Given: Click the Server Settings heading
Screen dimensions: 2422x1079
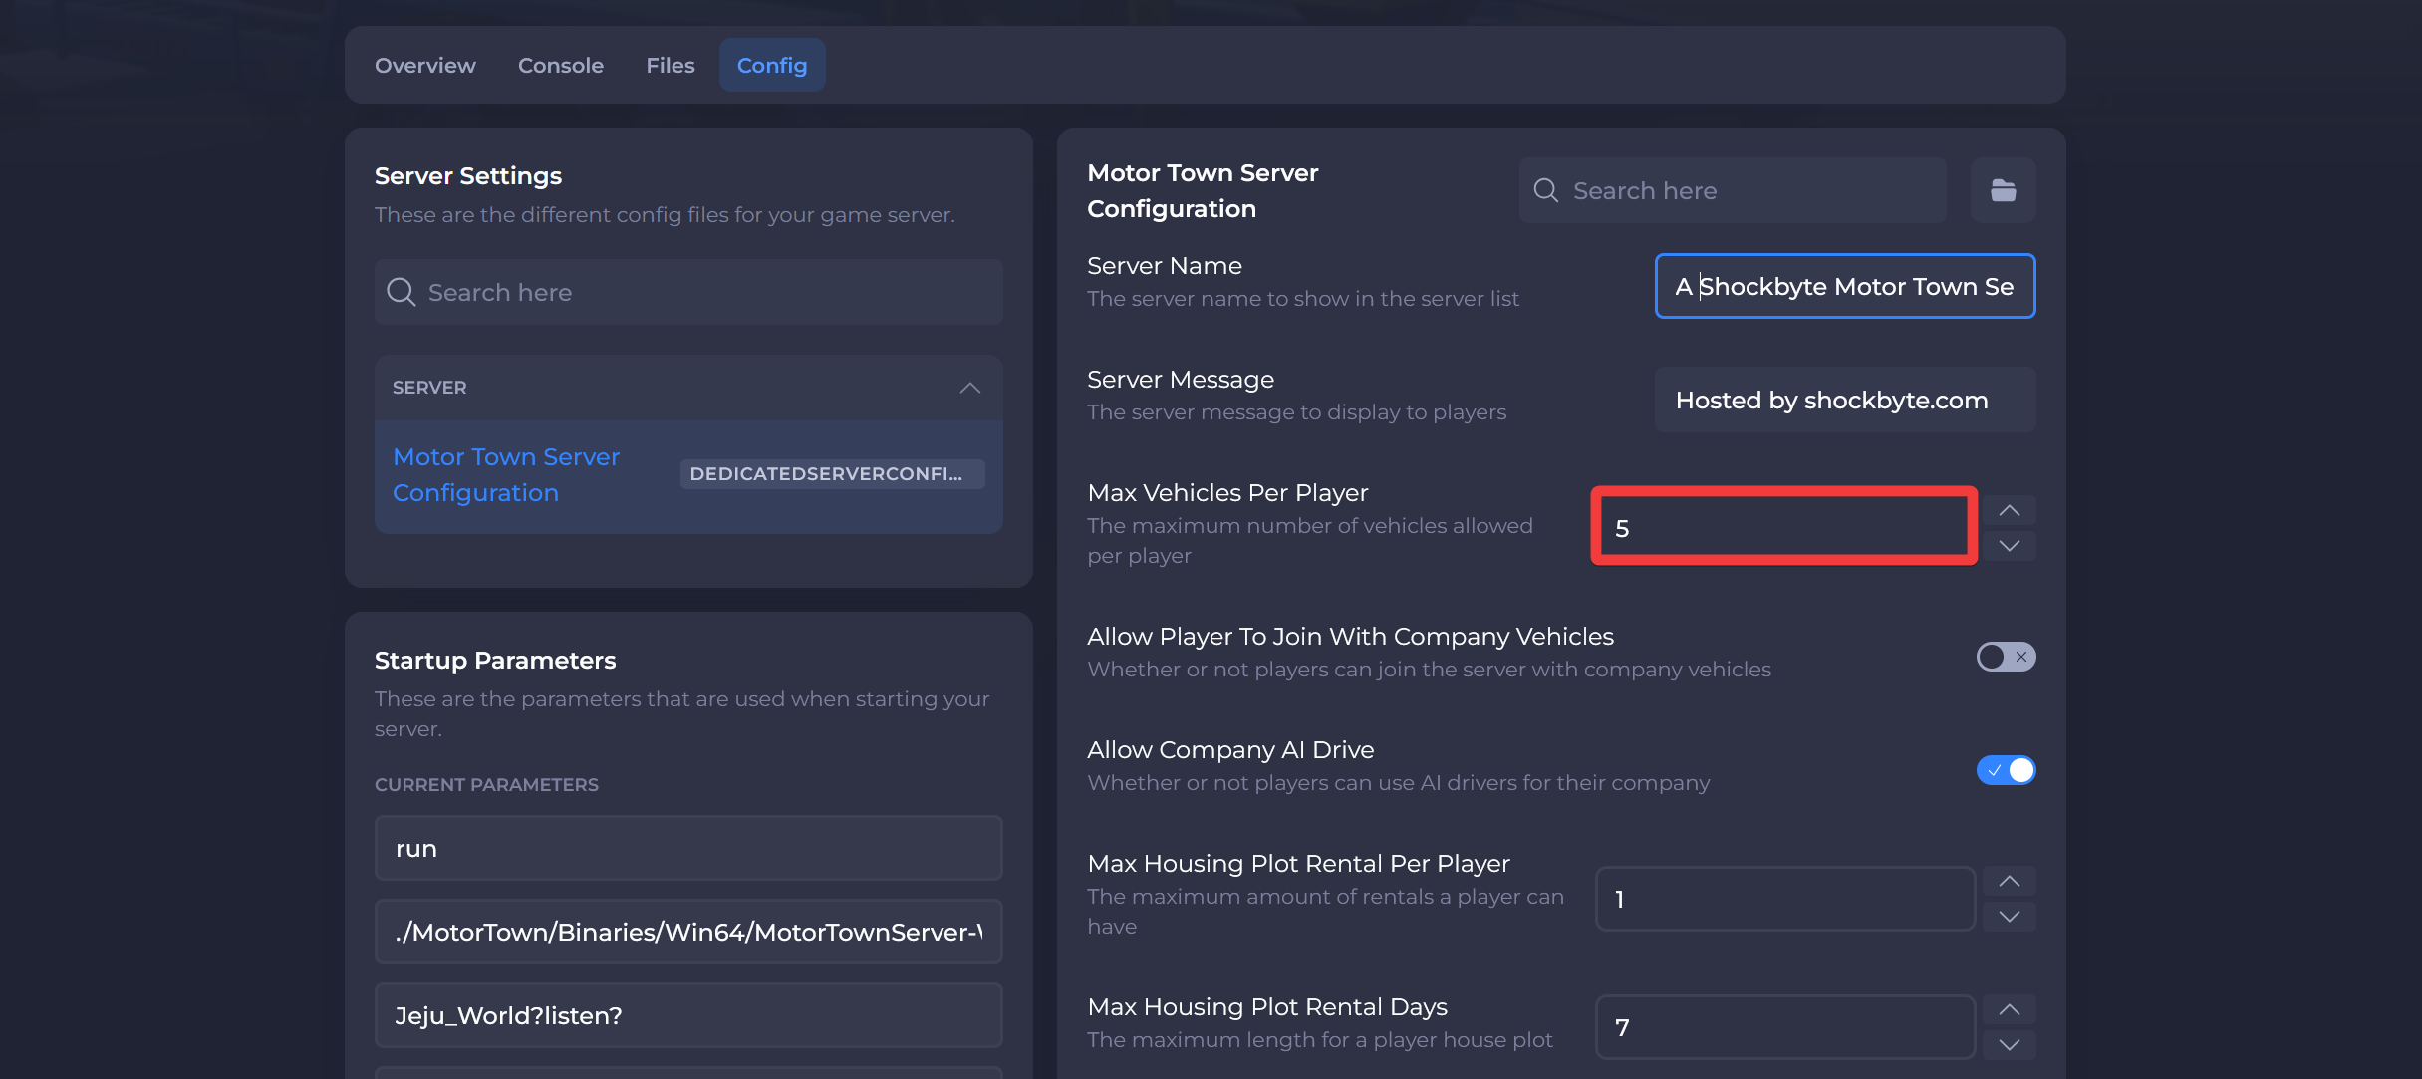Looking at the screenshot, I should pyautogui.click(x=468, y=176).
